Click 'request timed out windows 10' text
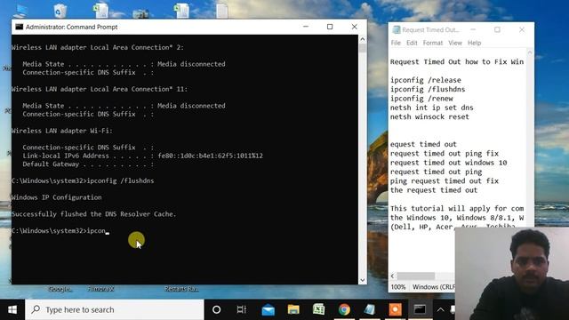 tap(448, 163)
